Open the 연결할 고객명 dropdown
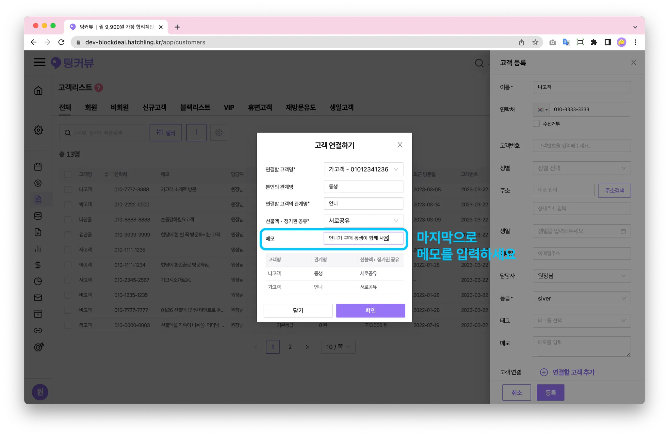The width and height of the screenshot is (669, 436). click(x=363, y=169)
